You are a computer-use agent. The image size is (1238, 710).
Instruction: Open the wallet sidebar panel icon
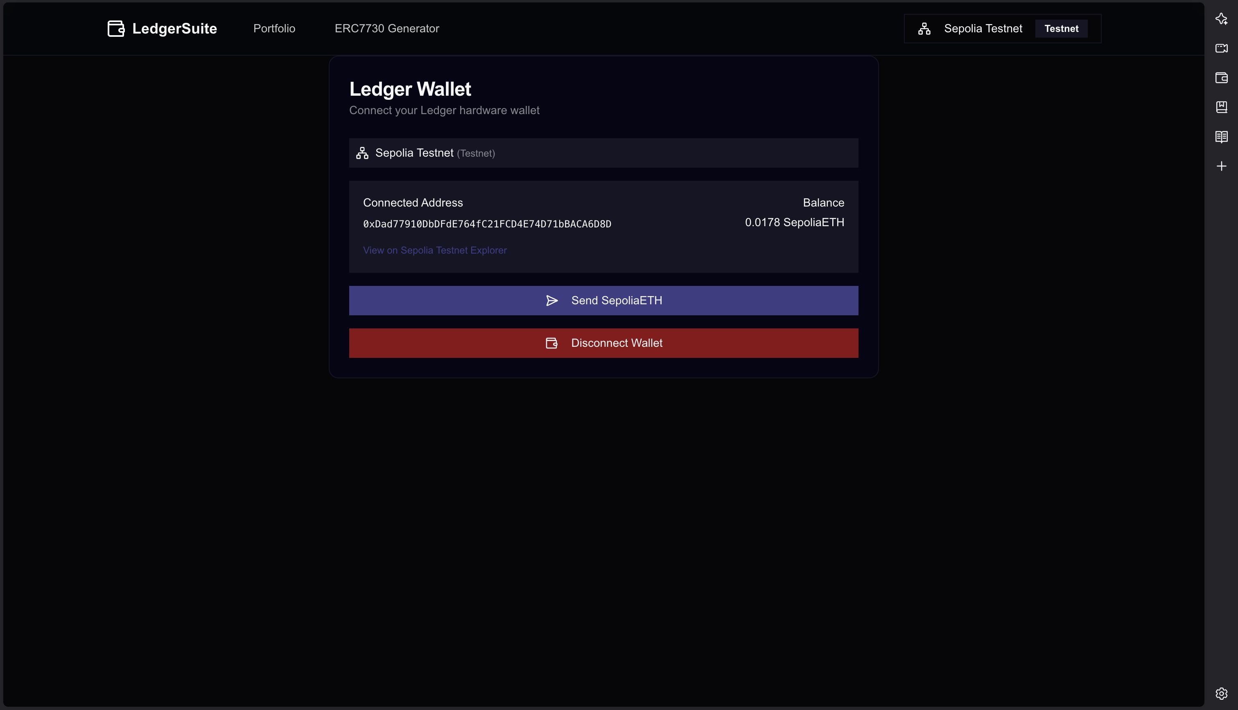tap(1221, 78)
